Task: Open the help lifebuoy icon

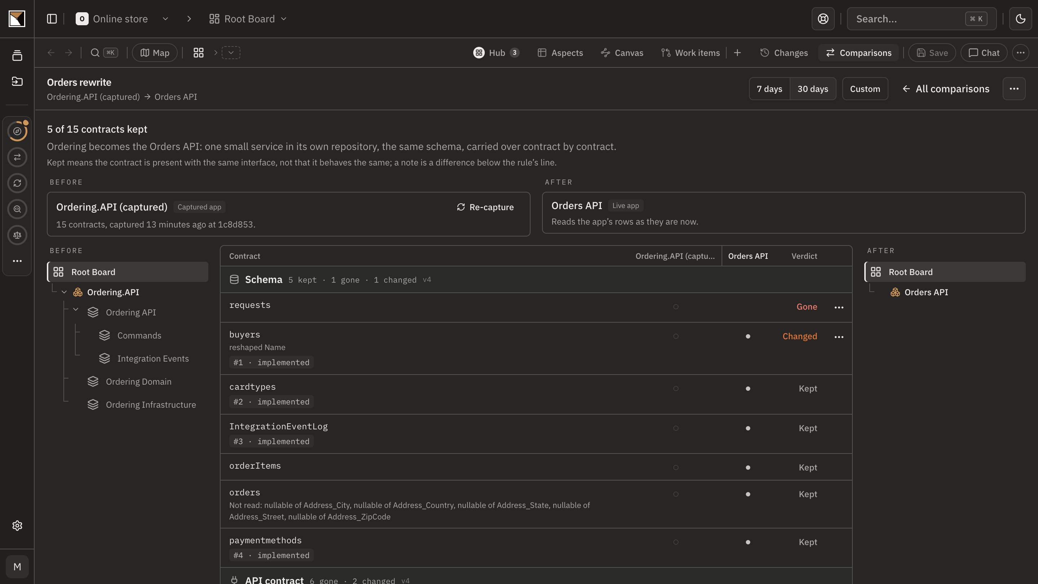Action: [823, 19]
